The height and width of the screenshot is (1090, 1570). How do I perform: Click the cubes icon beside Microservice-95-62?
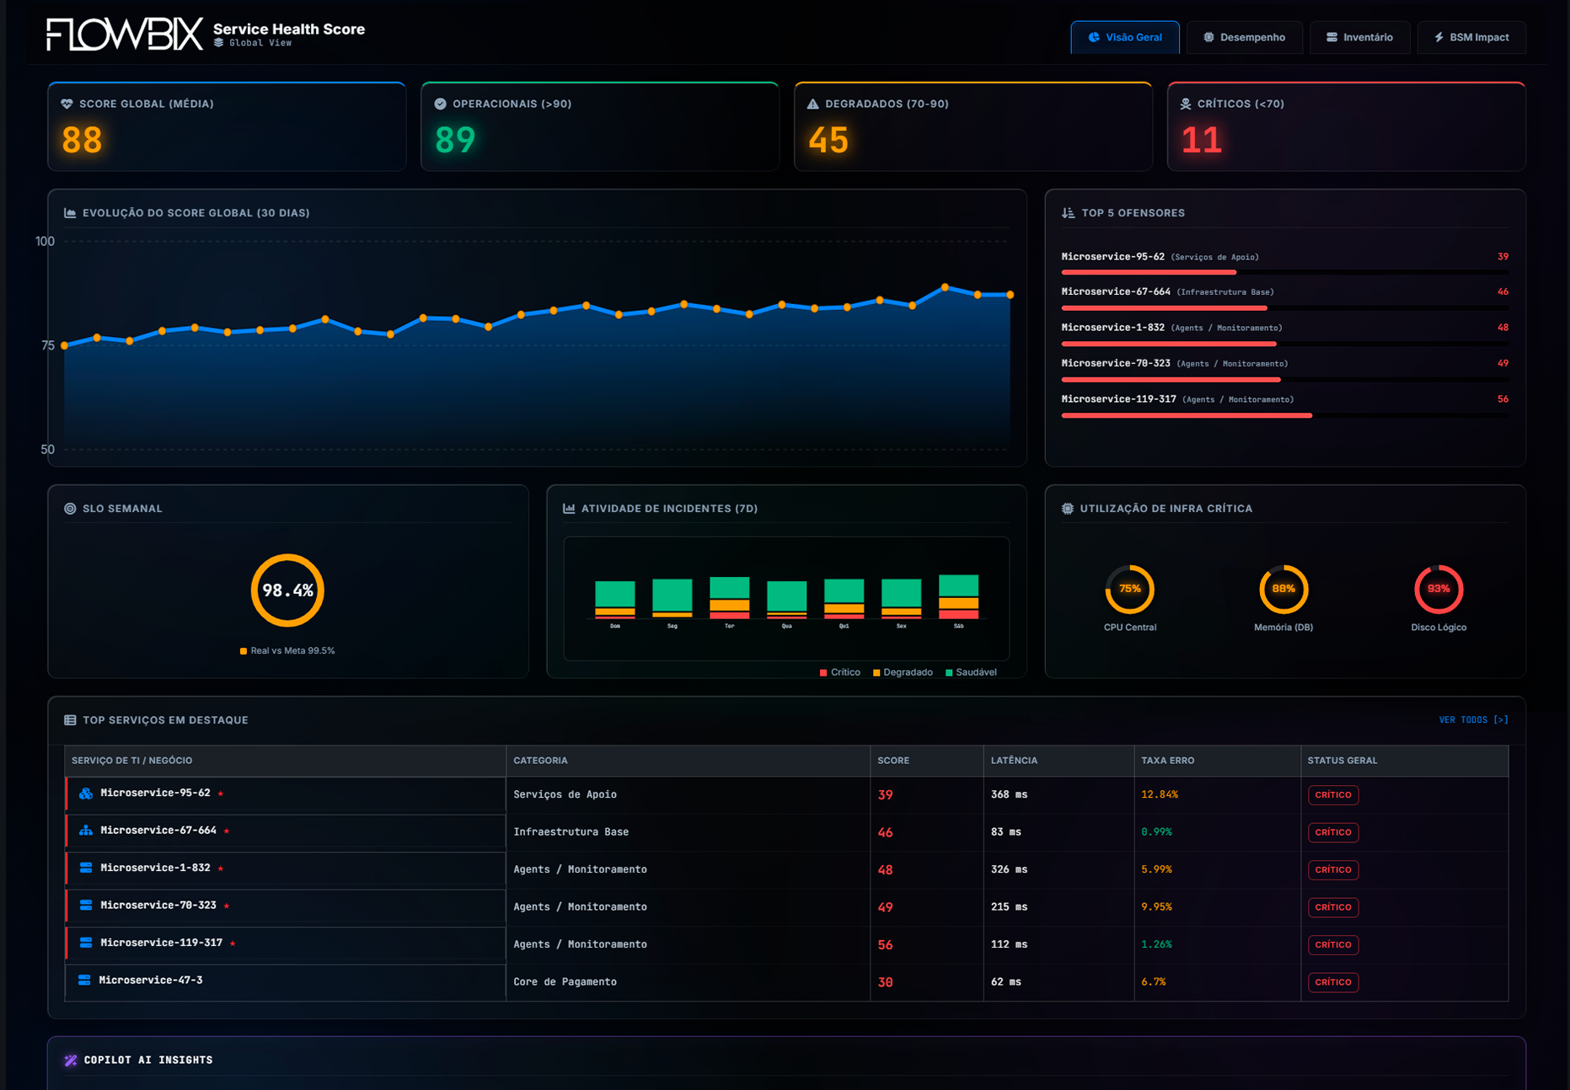click(84, 793)
